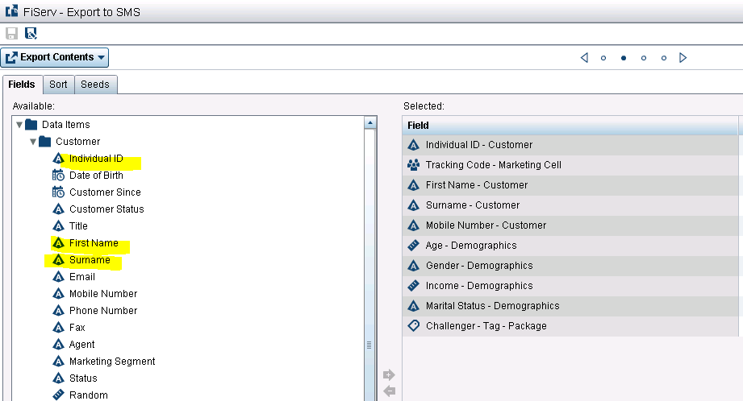Select Email in the Available list

(81, 277)
